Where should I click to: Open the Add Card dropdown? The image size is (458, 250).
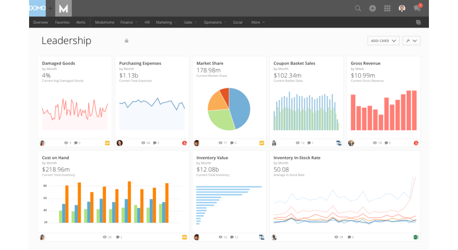(x=383, y=41)
